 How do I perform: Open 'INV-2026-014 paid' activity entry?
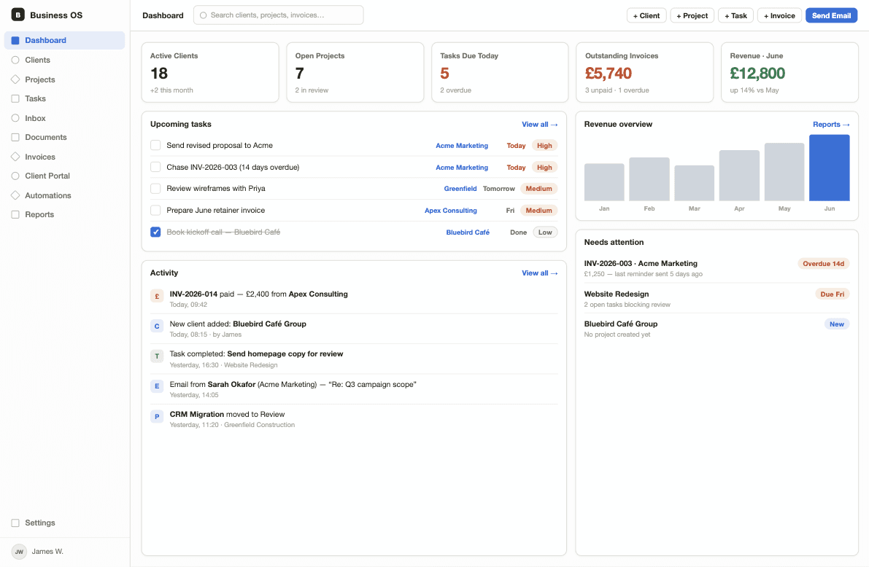click(x=354, y=299)
